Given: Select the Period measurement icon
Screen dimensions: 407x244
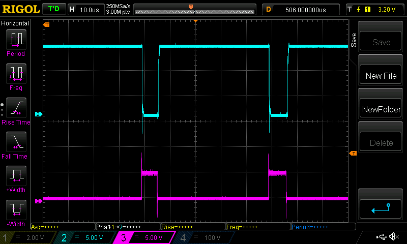Looking at the screenshot, I should point(16,40).
